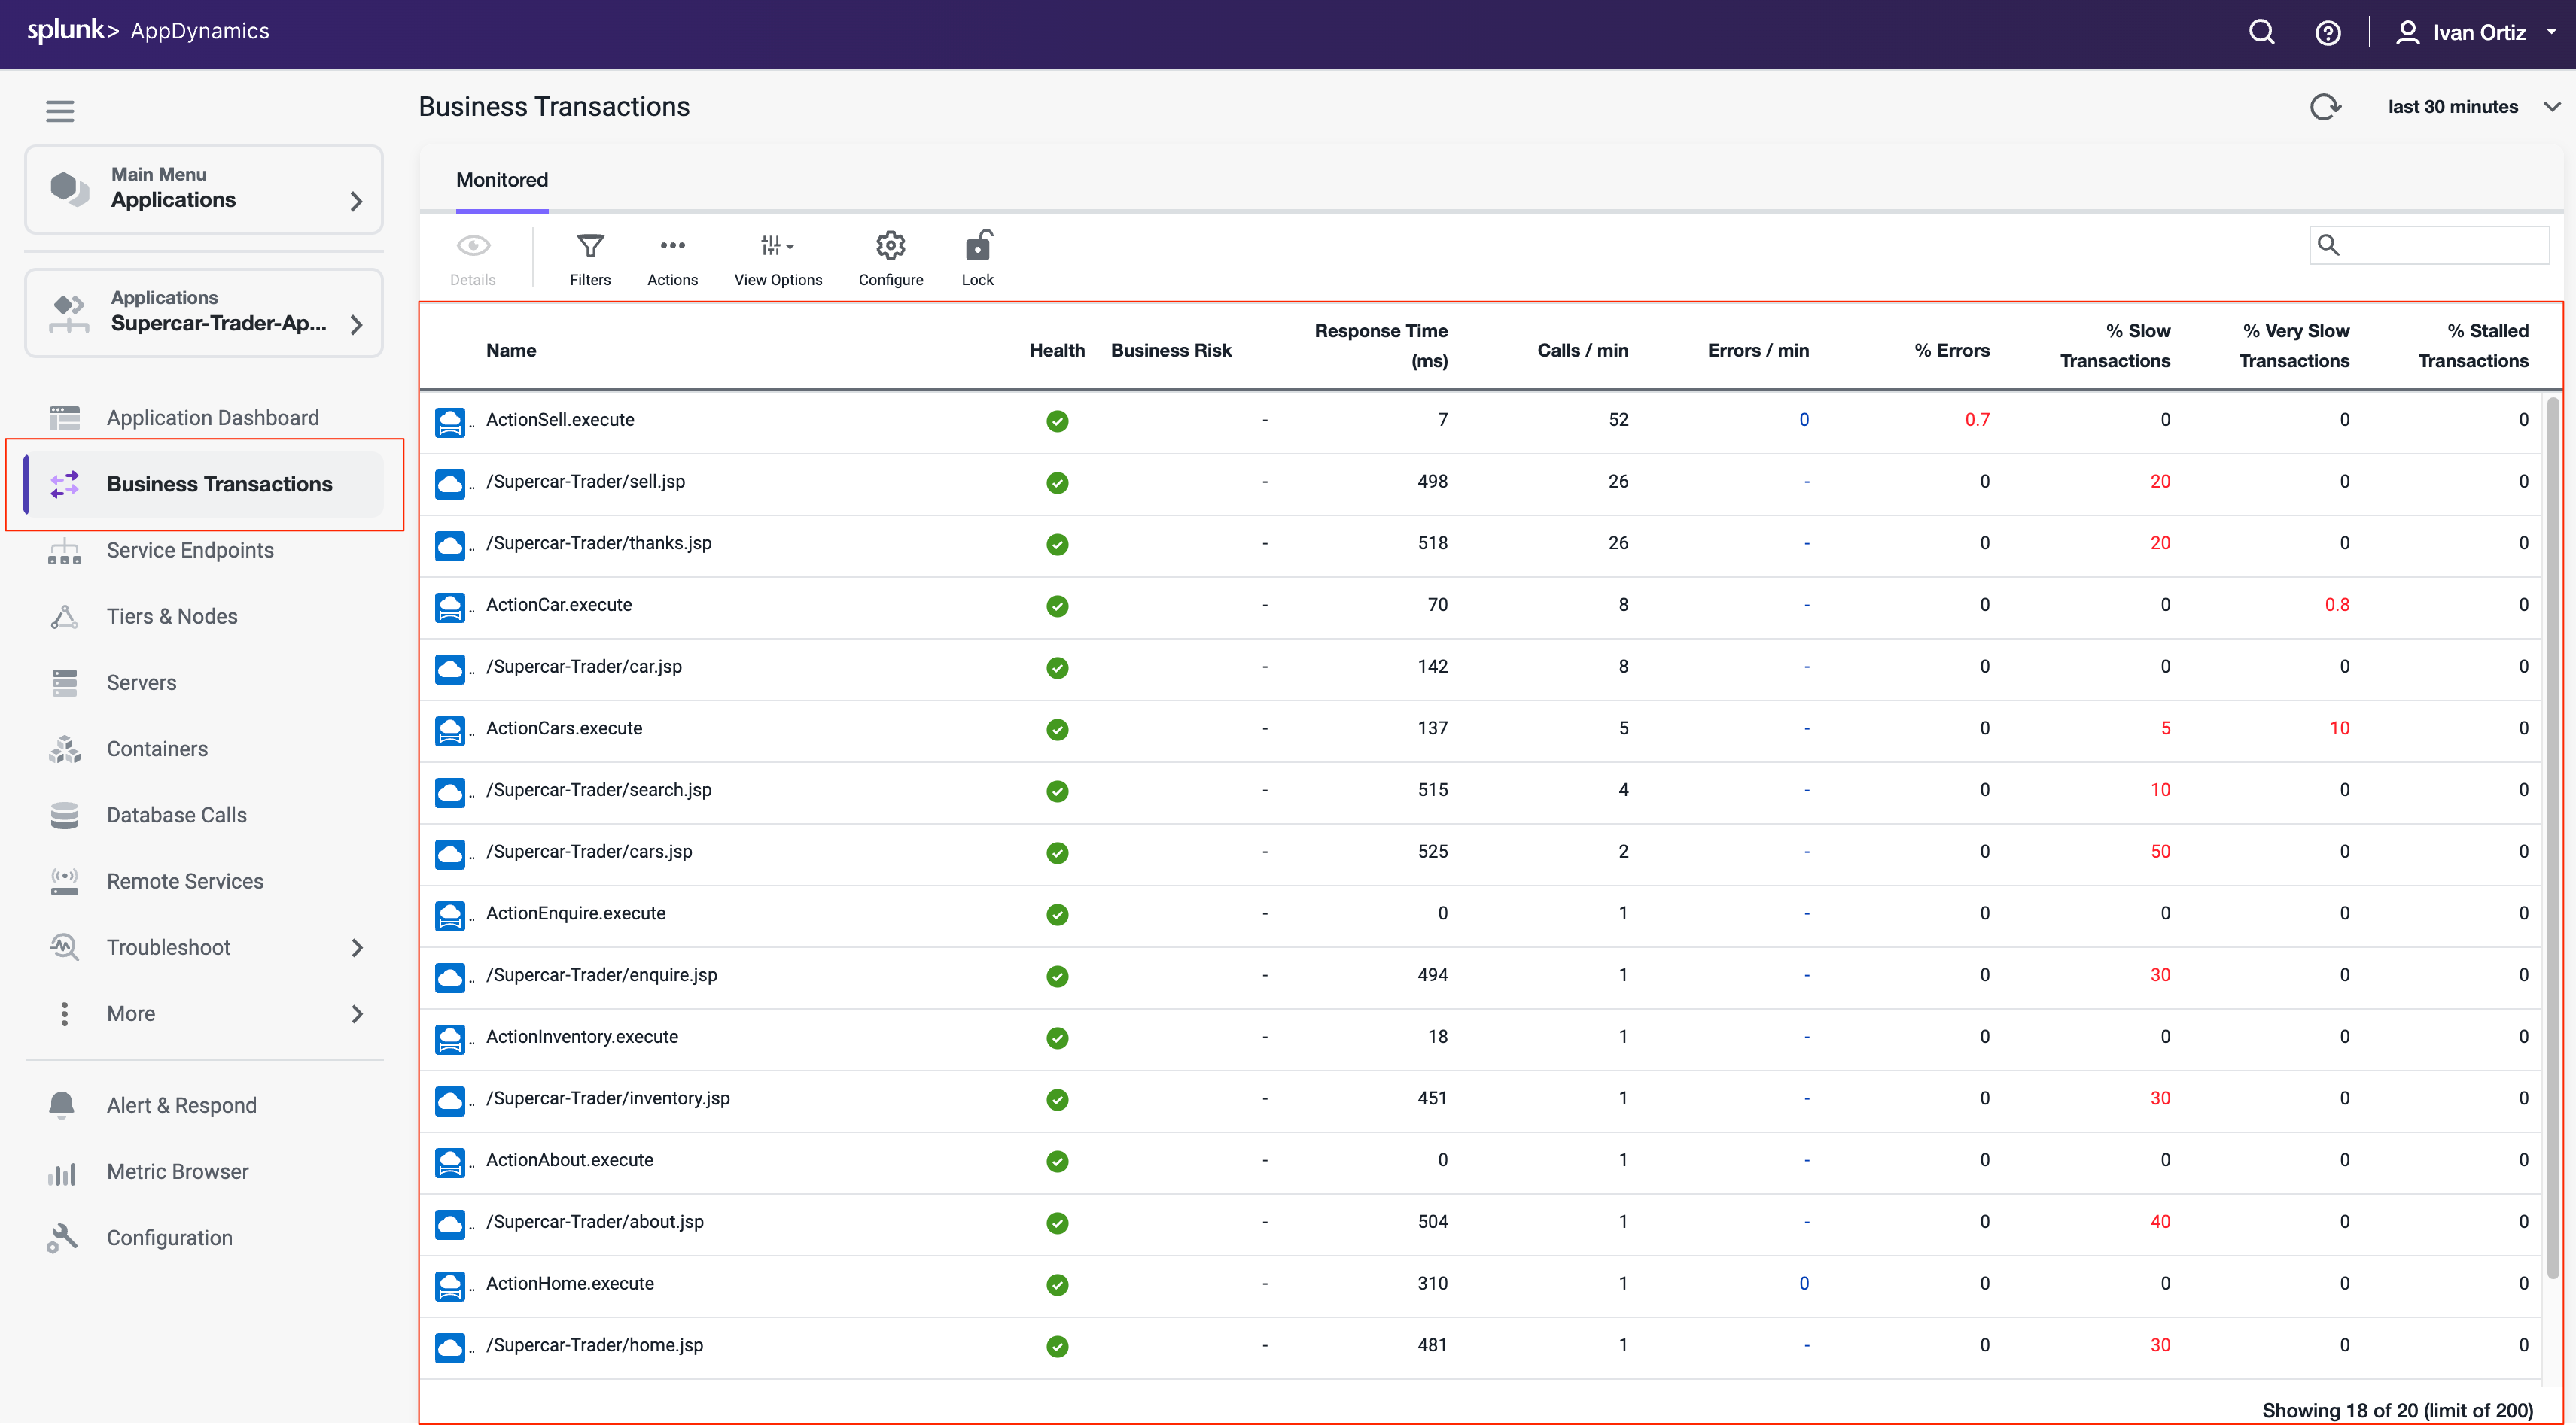
Task: Click the help question mark icon
Action: [2327, 33]
